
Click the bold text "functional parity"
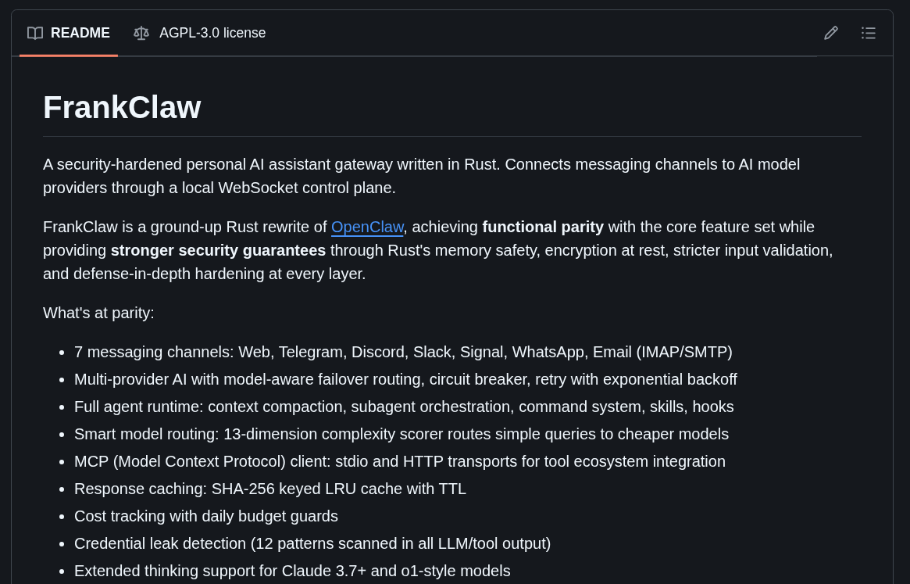543,227
